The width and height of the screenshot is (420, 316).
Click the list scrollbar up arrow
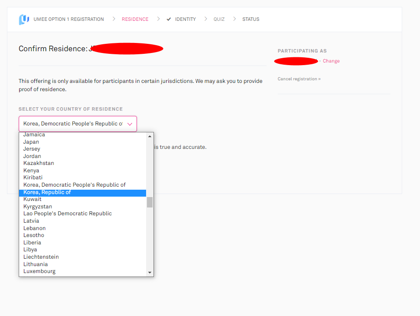(150, 136)
